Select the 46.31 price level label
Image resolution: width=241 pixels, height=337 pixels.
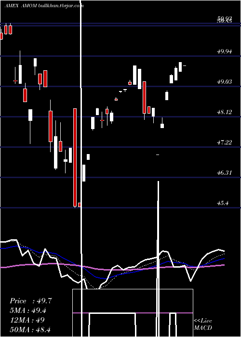click(x=225, y=172)
